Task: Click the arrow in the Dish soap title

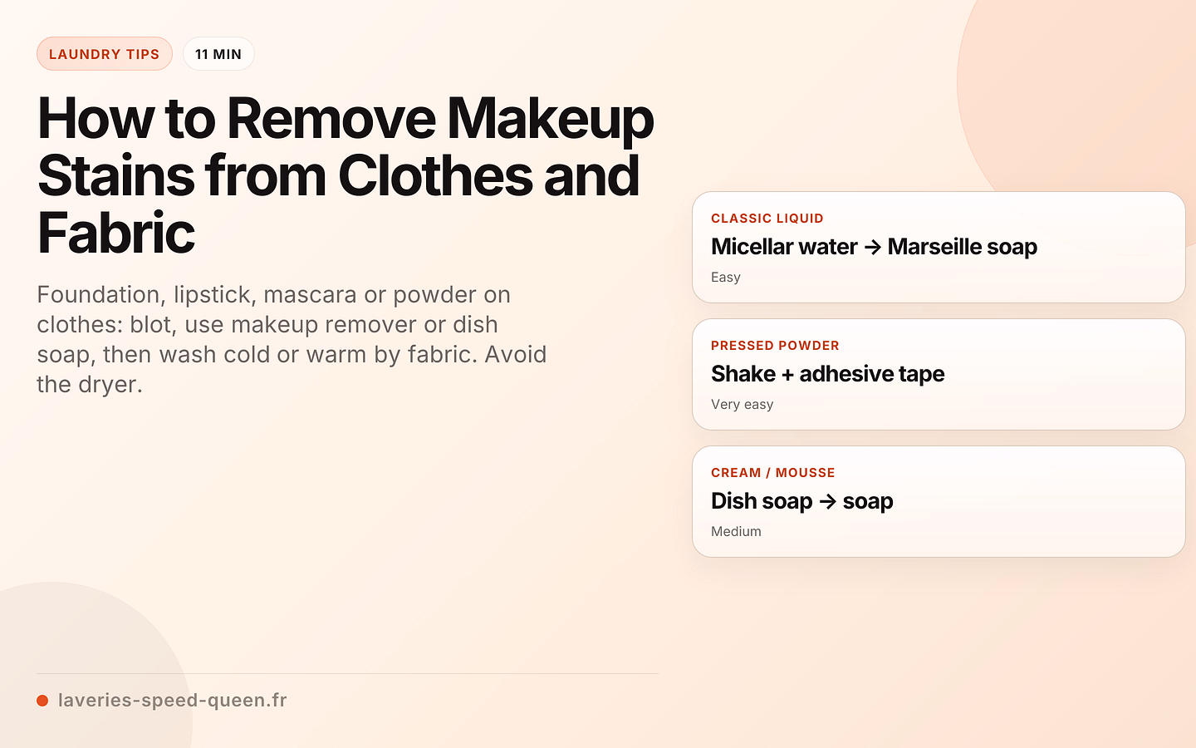Action: [827, 501]
